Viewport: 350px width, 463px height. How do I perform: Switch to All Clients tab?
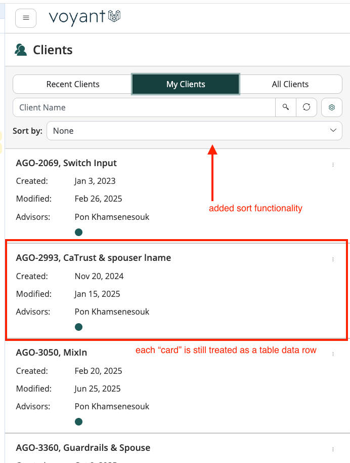click(290, 84)
